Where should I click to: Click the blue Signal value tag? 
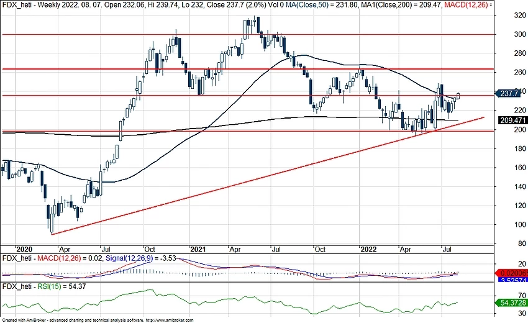coord(513,280)
